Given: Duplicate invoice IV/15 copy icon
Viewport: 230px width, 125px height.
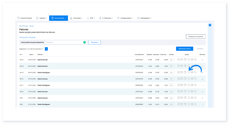Looking at the screenshot, I should tap(185, 60).
